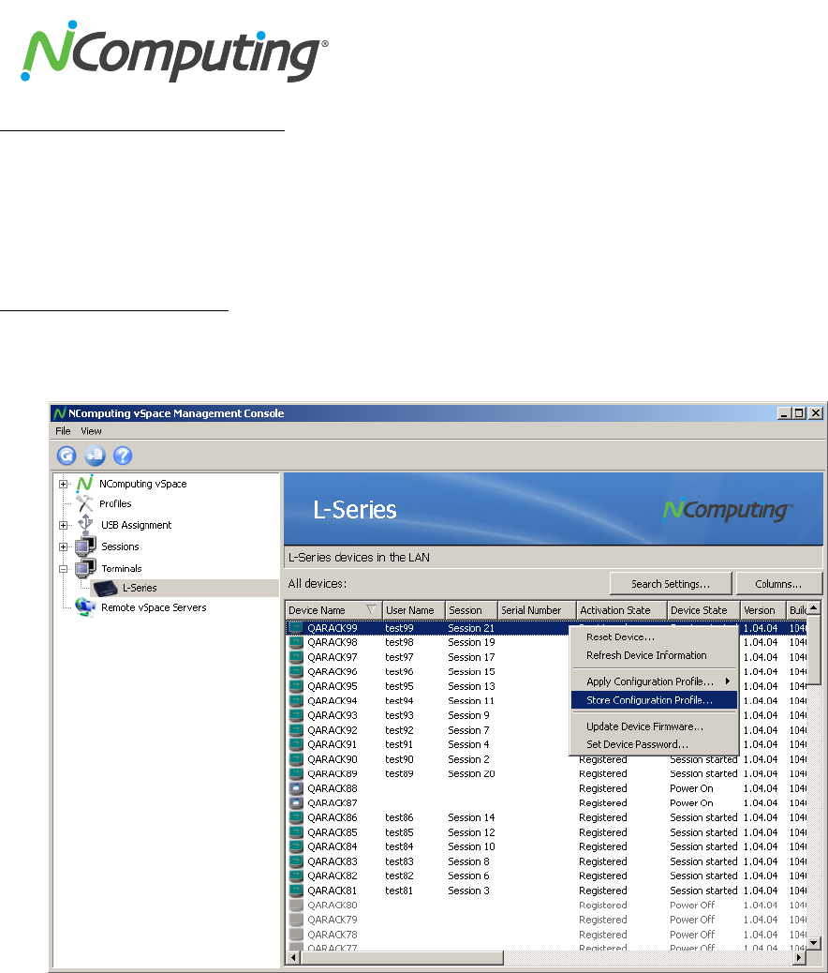This screenshot has height=973, width=828.
Task: Click the Version column header
Action: coord(762,610)
